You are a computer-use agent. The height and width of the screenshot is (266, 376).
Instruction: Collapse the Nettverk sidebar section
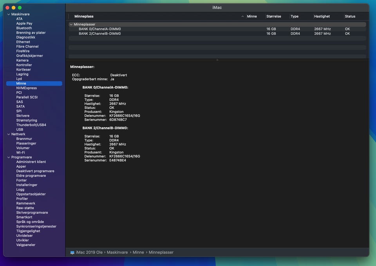(9, 134)
